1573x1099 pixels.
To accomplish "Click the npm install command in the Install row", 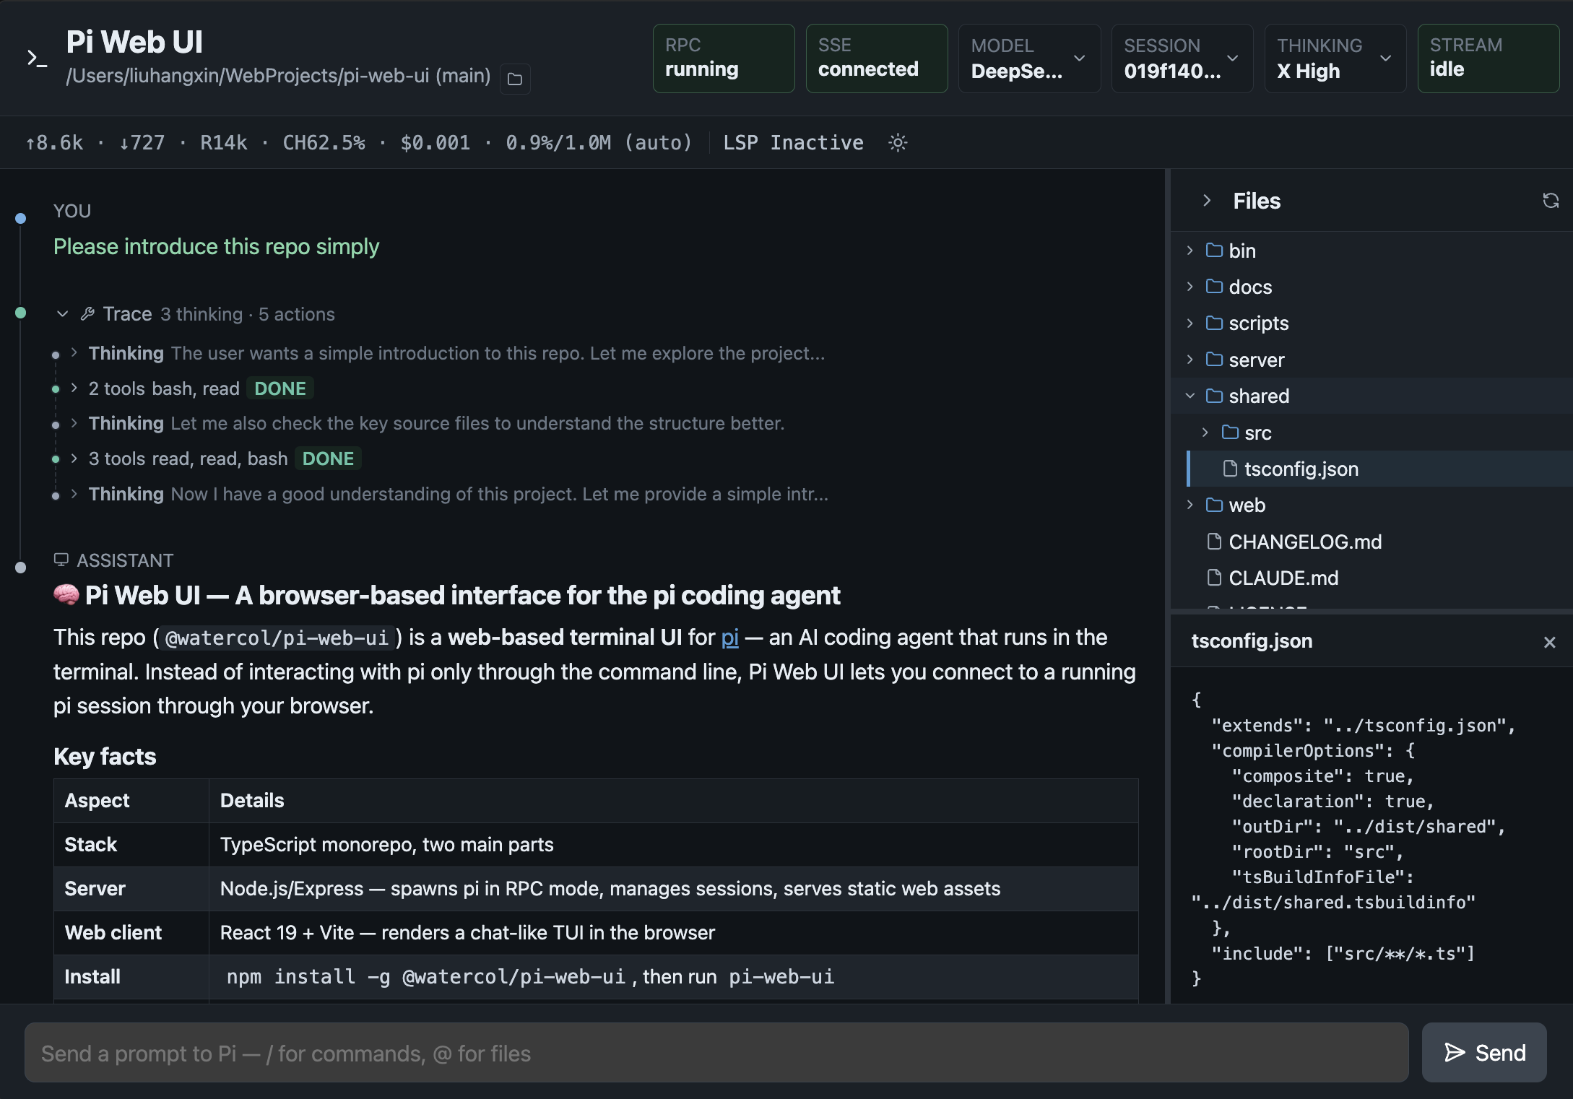I will (426, 977).
